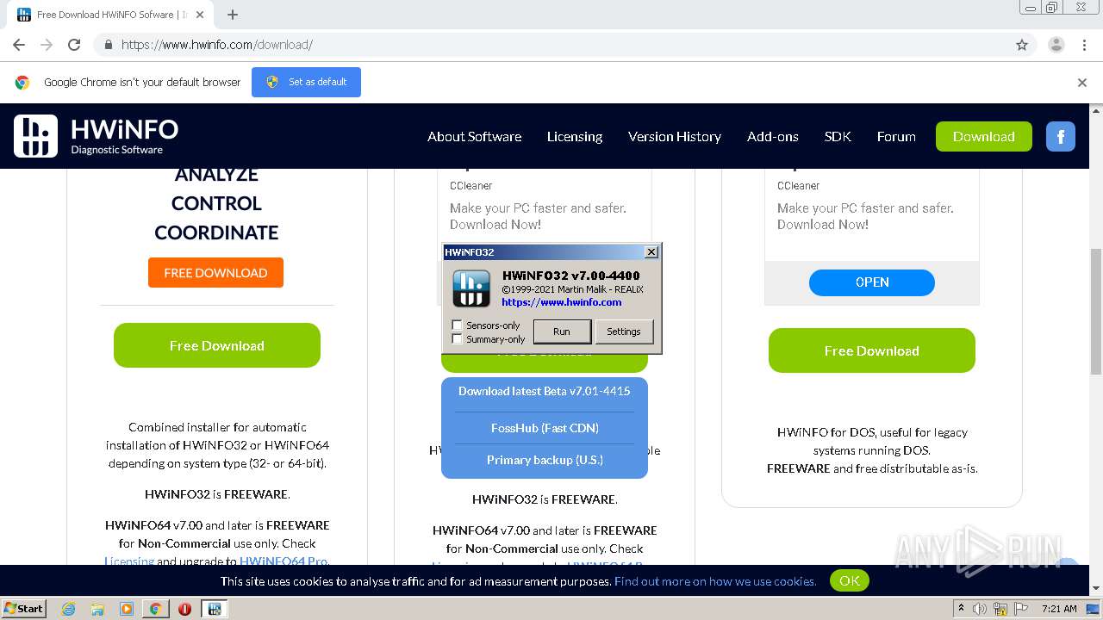Select Download latest Beta v7.01-4415

click(545, 391)
